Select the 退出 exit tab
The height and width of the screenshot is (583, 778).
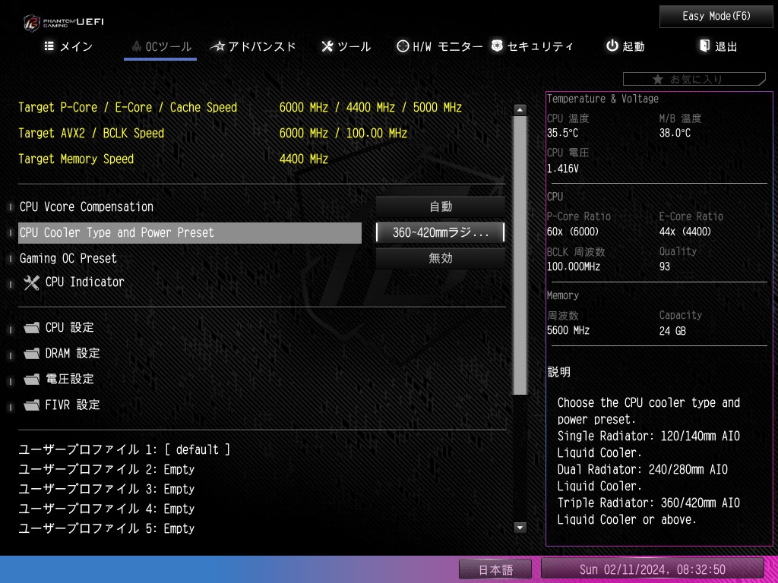pyautogui.click(x=718, y=46)
